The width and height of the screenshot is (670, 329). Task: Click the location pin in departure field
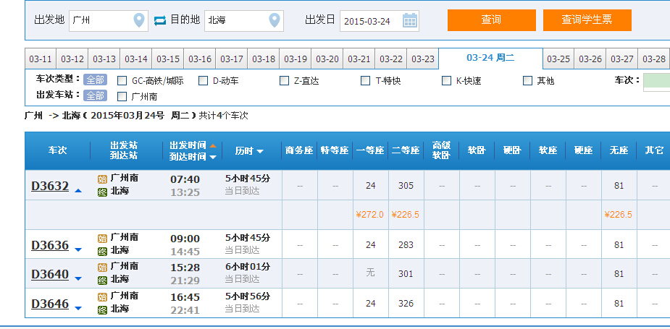coord(139,20)
